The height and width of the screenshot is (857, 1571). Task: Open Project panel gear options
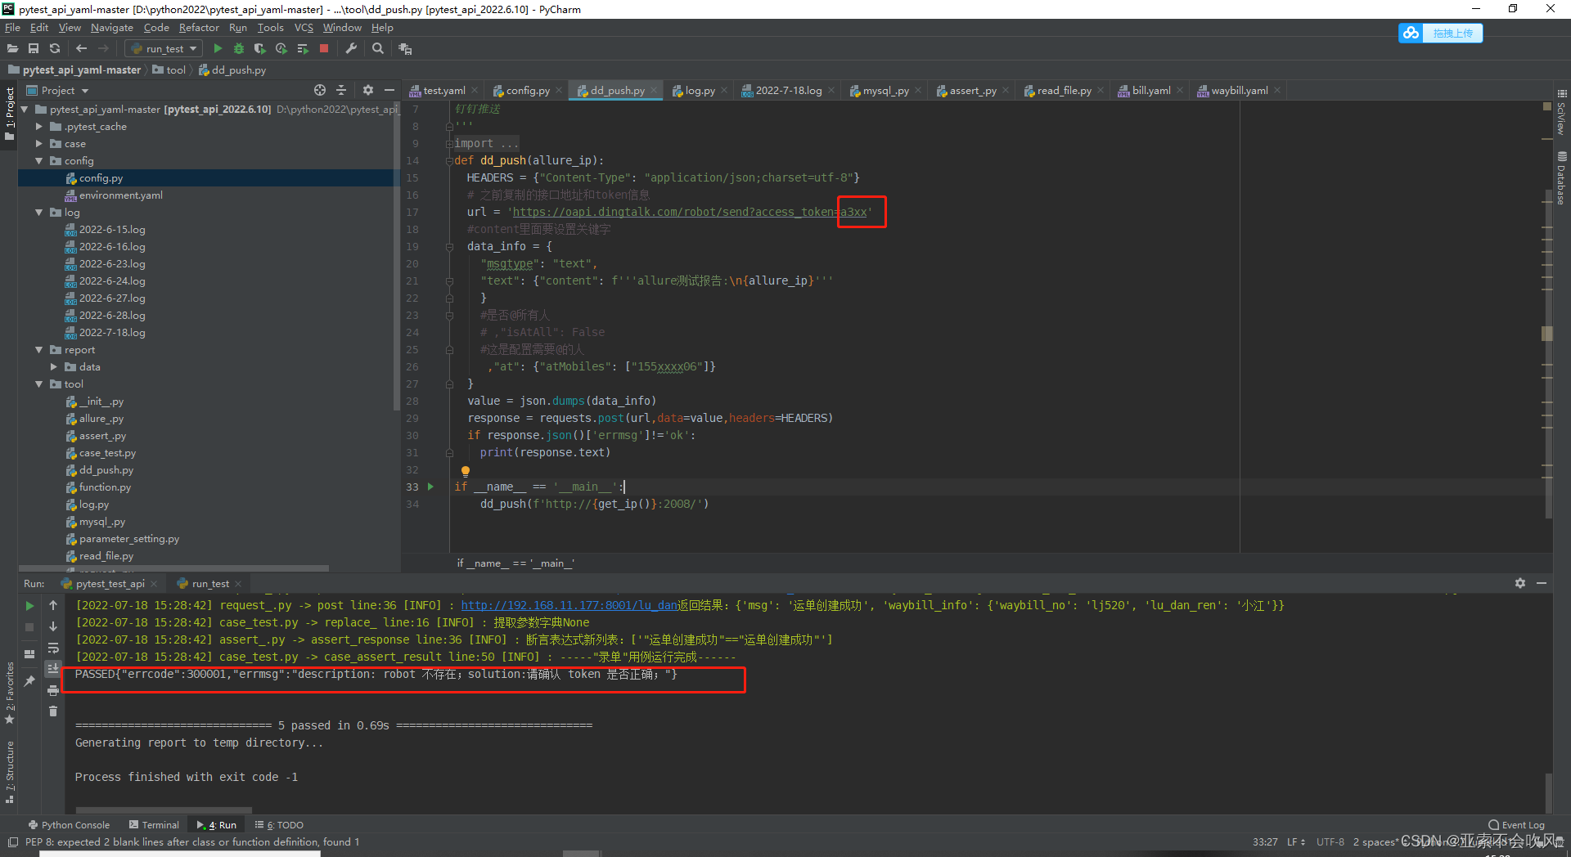368,90
